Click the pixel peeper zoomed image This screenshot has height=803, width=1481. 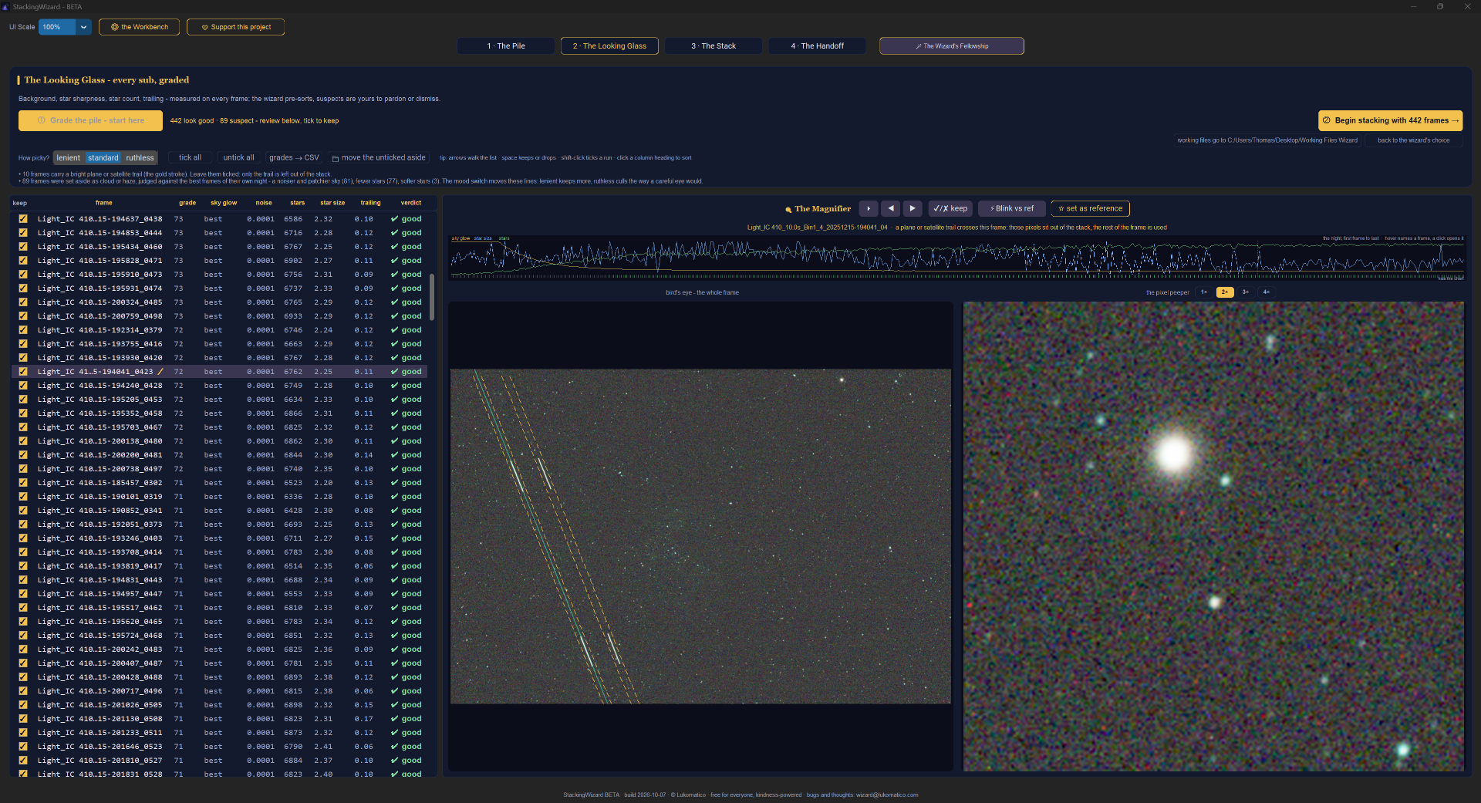point(1213,536)
